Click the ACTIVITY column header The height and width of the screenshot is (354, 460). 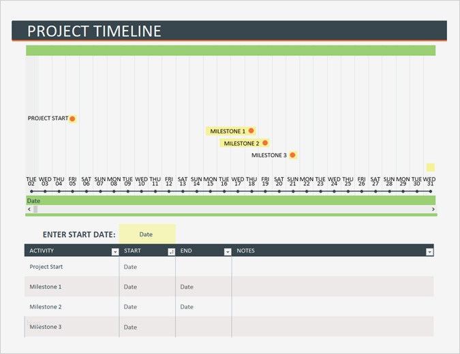[x=42, y=251]
